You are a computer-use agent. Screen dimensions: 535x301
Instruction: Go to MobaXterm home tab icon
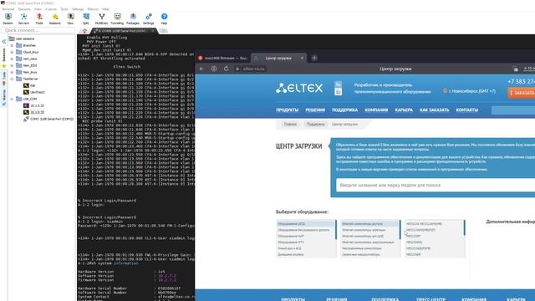pos(84,31)
